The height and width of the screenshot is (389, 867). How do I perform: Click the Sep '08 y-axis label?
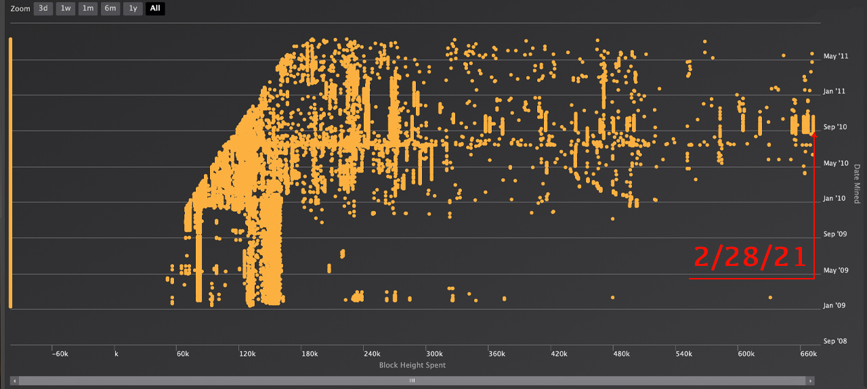834,342
